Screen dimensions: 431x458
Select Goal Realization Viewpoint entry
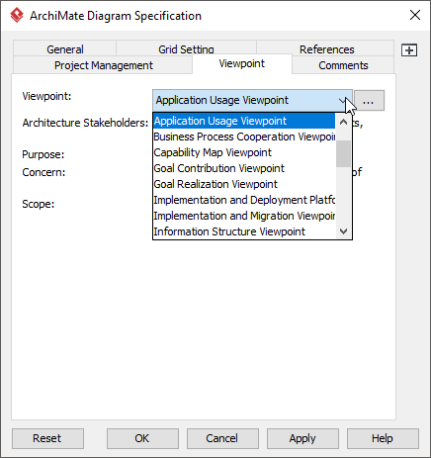point(244,184)
